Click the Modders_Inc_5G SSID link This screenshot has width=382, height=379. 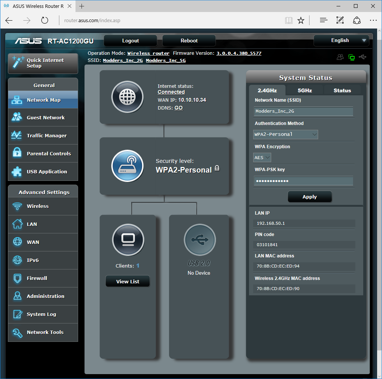166,60
